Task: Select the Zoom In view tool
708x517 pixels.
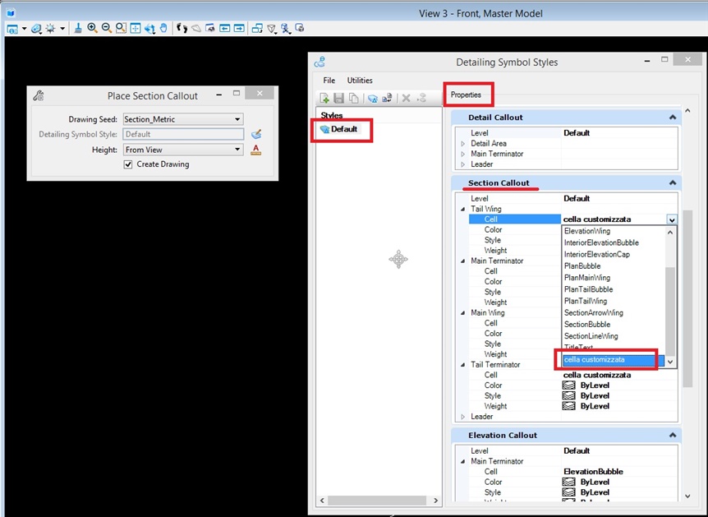Action: click(91, 29)
